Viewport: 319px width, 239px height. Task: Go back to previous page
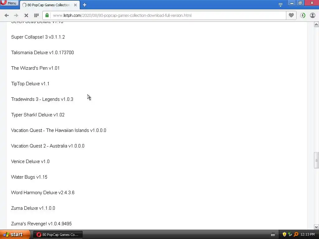pos(7,16)
